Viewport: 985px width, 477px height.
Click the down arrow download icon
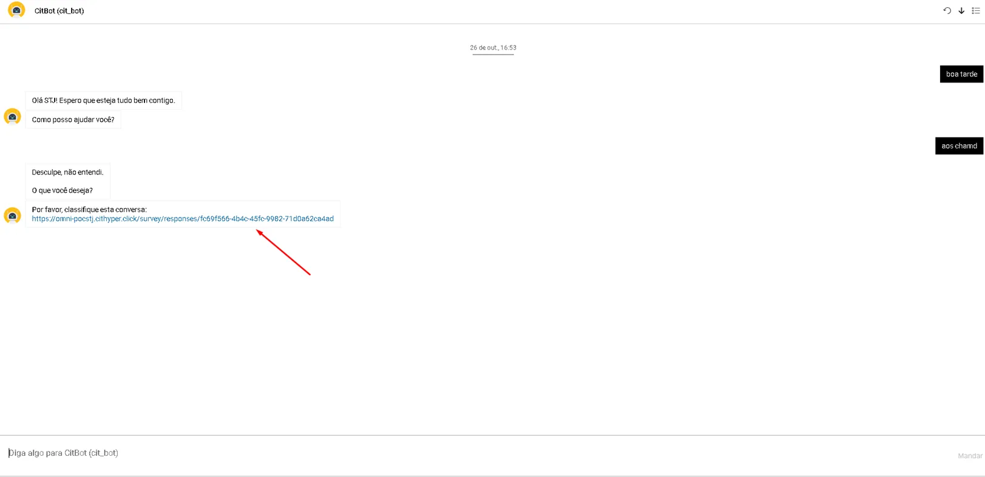tap(961, 11)
